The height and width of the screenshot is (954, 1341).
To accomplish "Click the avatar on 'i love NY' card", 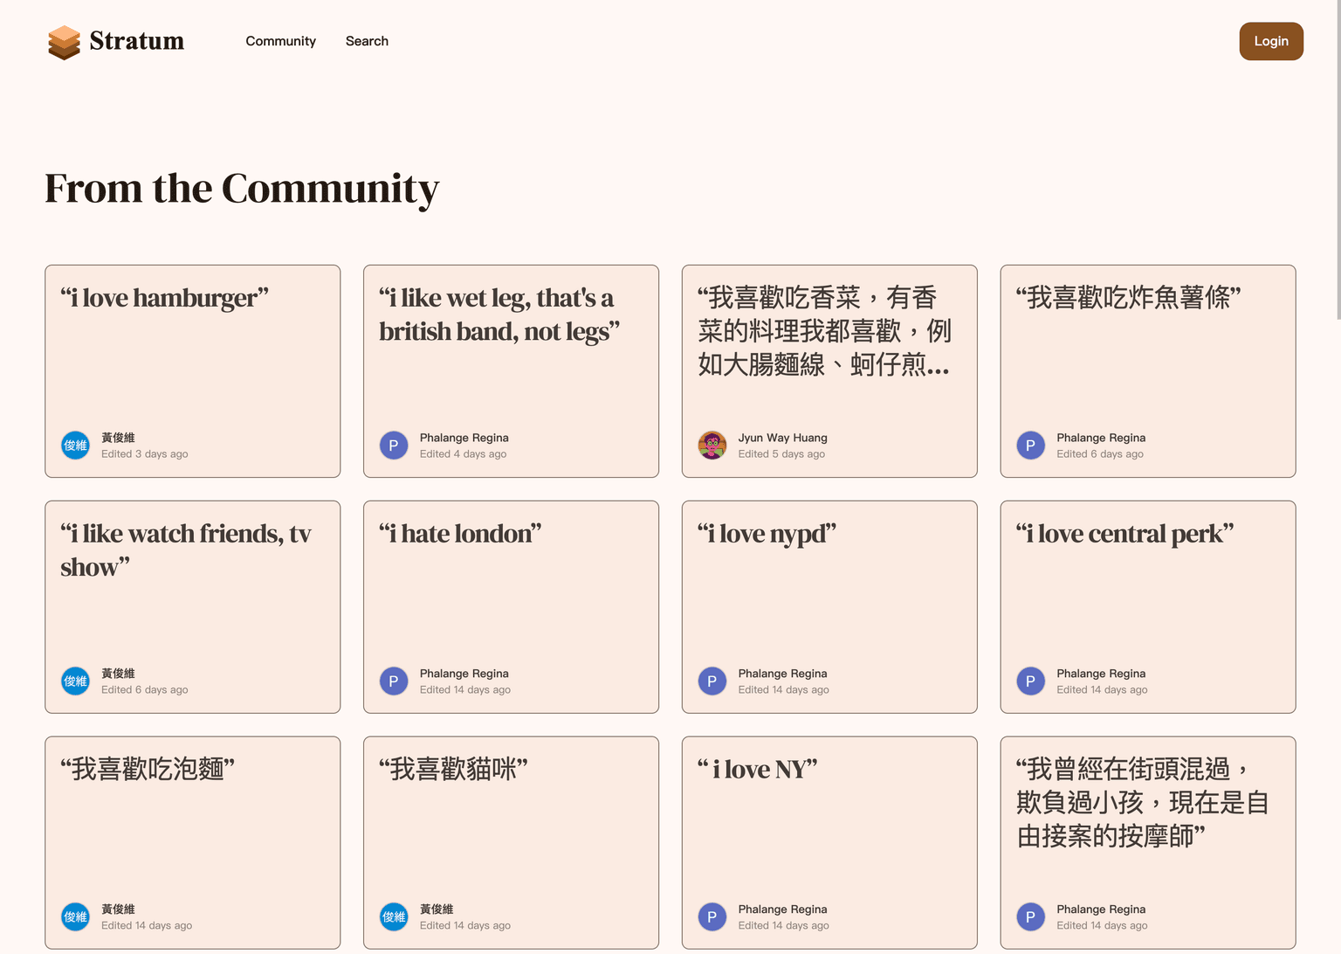I will click(x=712, y=916).
